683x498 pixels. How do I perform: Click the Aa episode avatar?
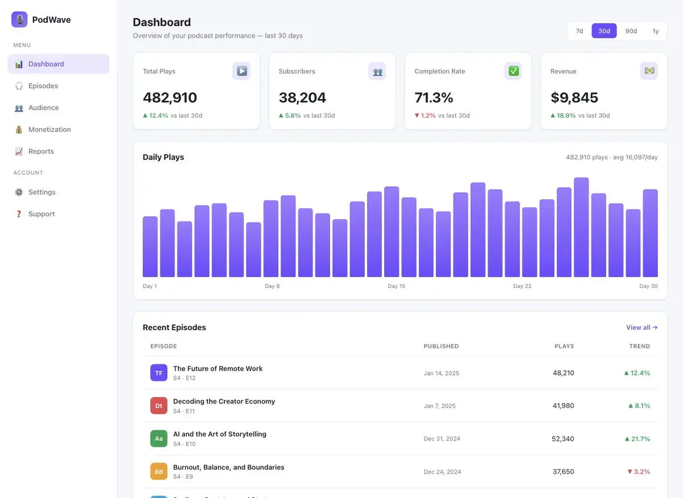click(159, 439)
